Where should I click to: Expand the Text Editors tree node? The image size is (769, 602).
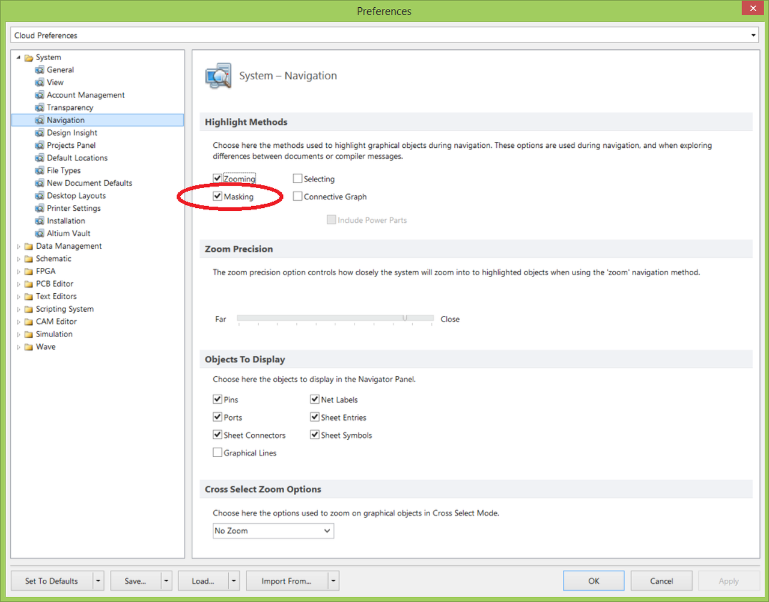click(x=19, y=297)
